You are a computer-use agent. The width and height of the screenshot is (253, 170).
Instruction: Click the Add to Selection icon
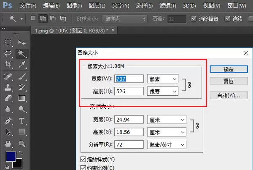tap(43, 18)
